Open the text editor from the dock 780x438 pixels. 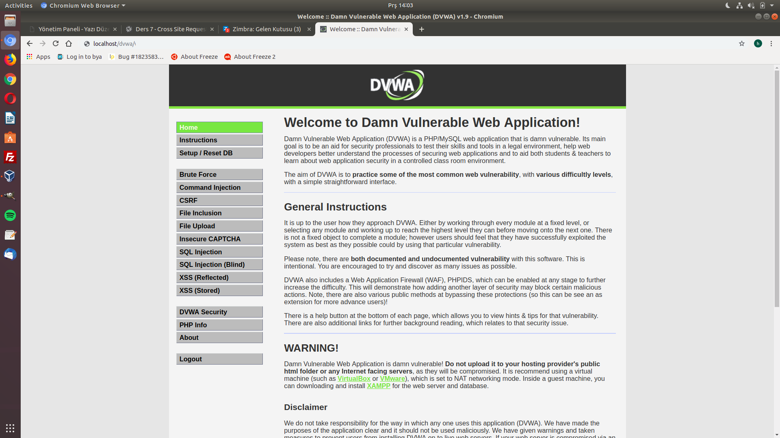click(10, 235)
